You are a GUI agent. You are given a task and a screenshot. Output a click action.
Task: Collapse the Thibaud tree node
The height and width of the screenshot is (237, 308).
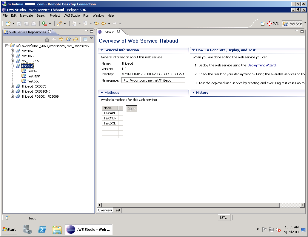(x=13, y=66)
